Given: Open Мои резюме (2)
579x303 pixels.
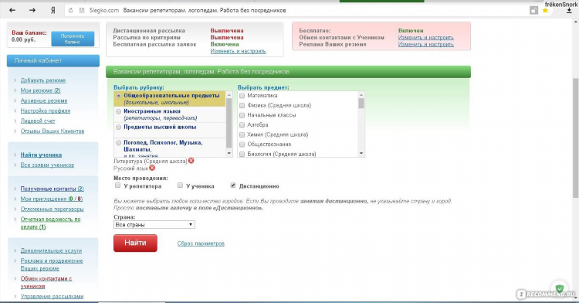Looking at the screenshot, I should coord(40,90).
